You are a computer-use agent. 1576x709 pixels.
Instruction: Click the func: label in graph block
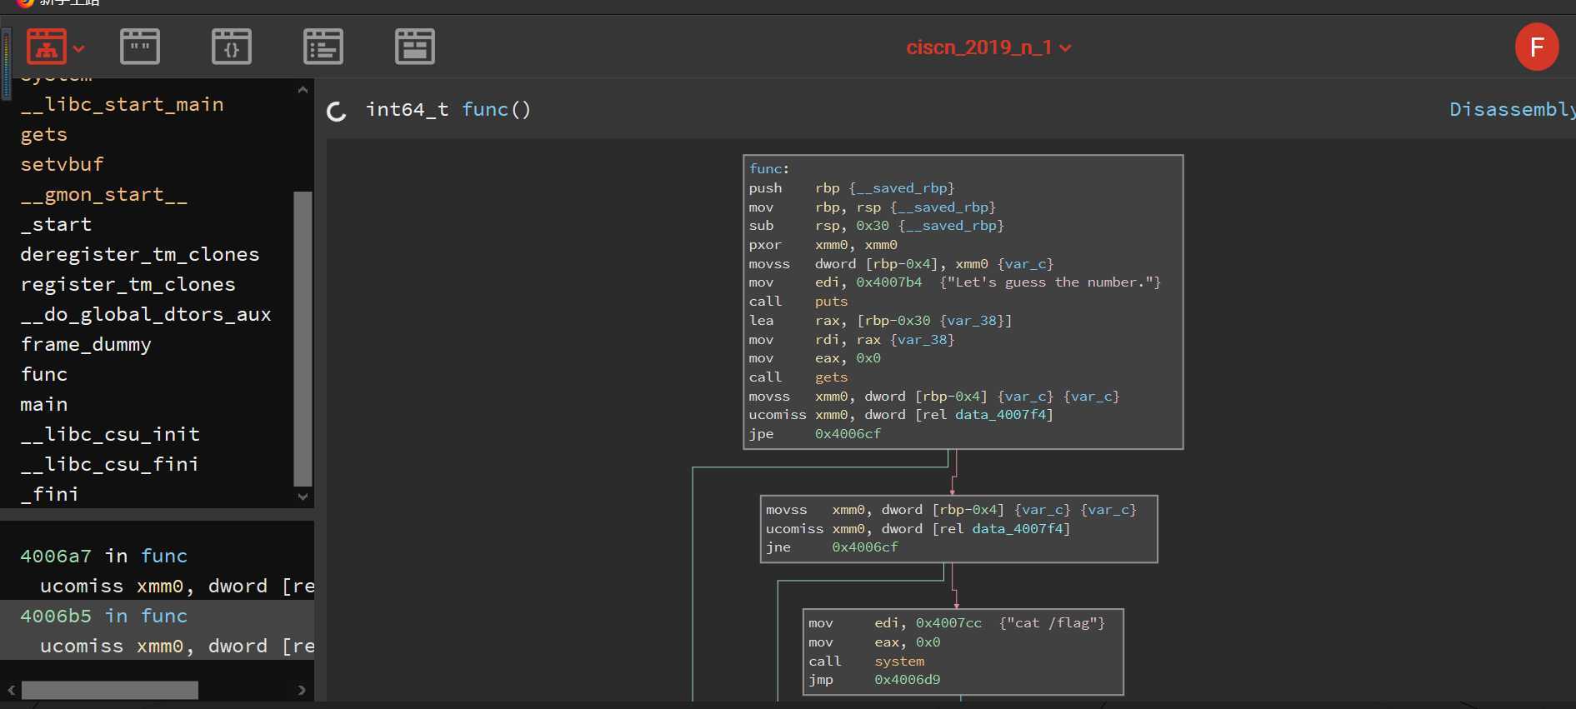point(768,169)
